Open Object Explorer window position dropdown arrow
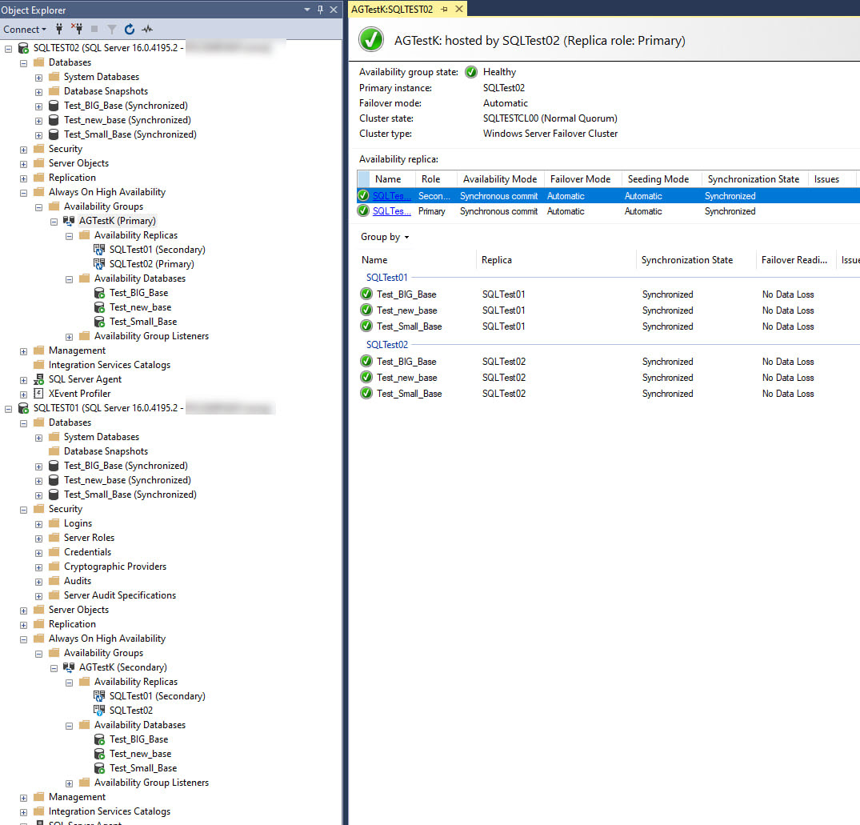860x825 pixels. click(307, 10)
